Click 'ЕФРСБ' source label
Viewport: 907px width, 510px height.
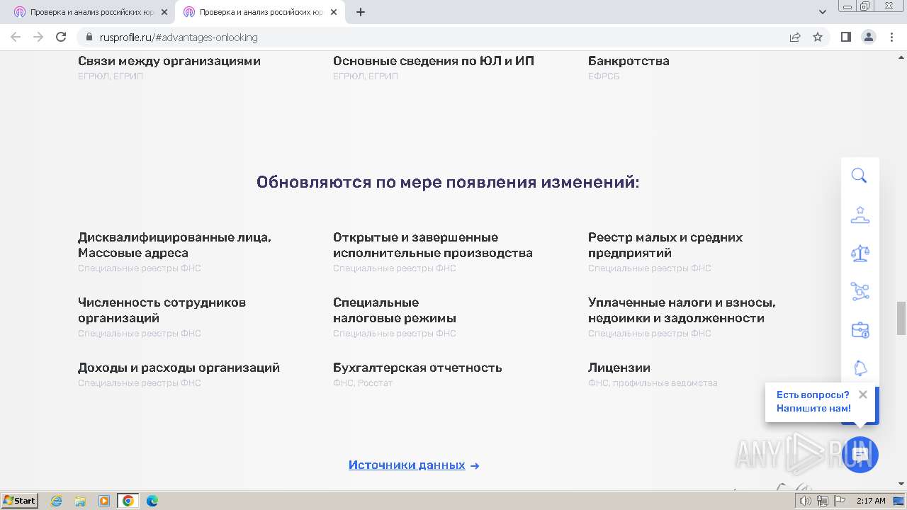pyautogui.click(x=604, y=76)
